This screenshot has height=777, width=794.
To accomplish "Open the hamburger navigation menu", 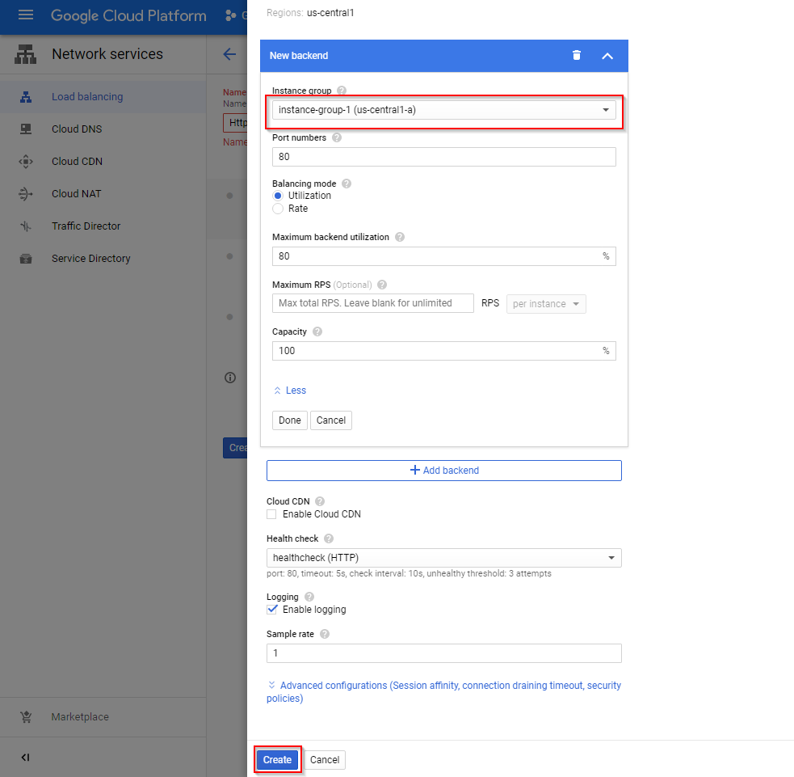I will click(x=26, y=15).
